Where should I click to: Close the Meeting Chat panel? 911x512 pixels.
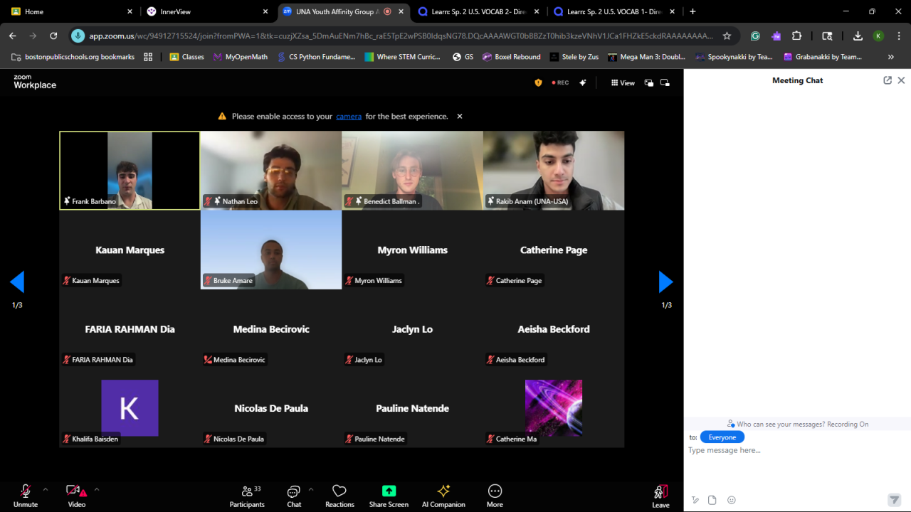[901, 80]
